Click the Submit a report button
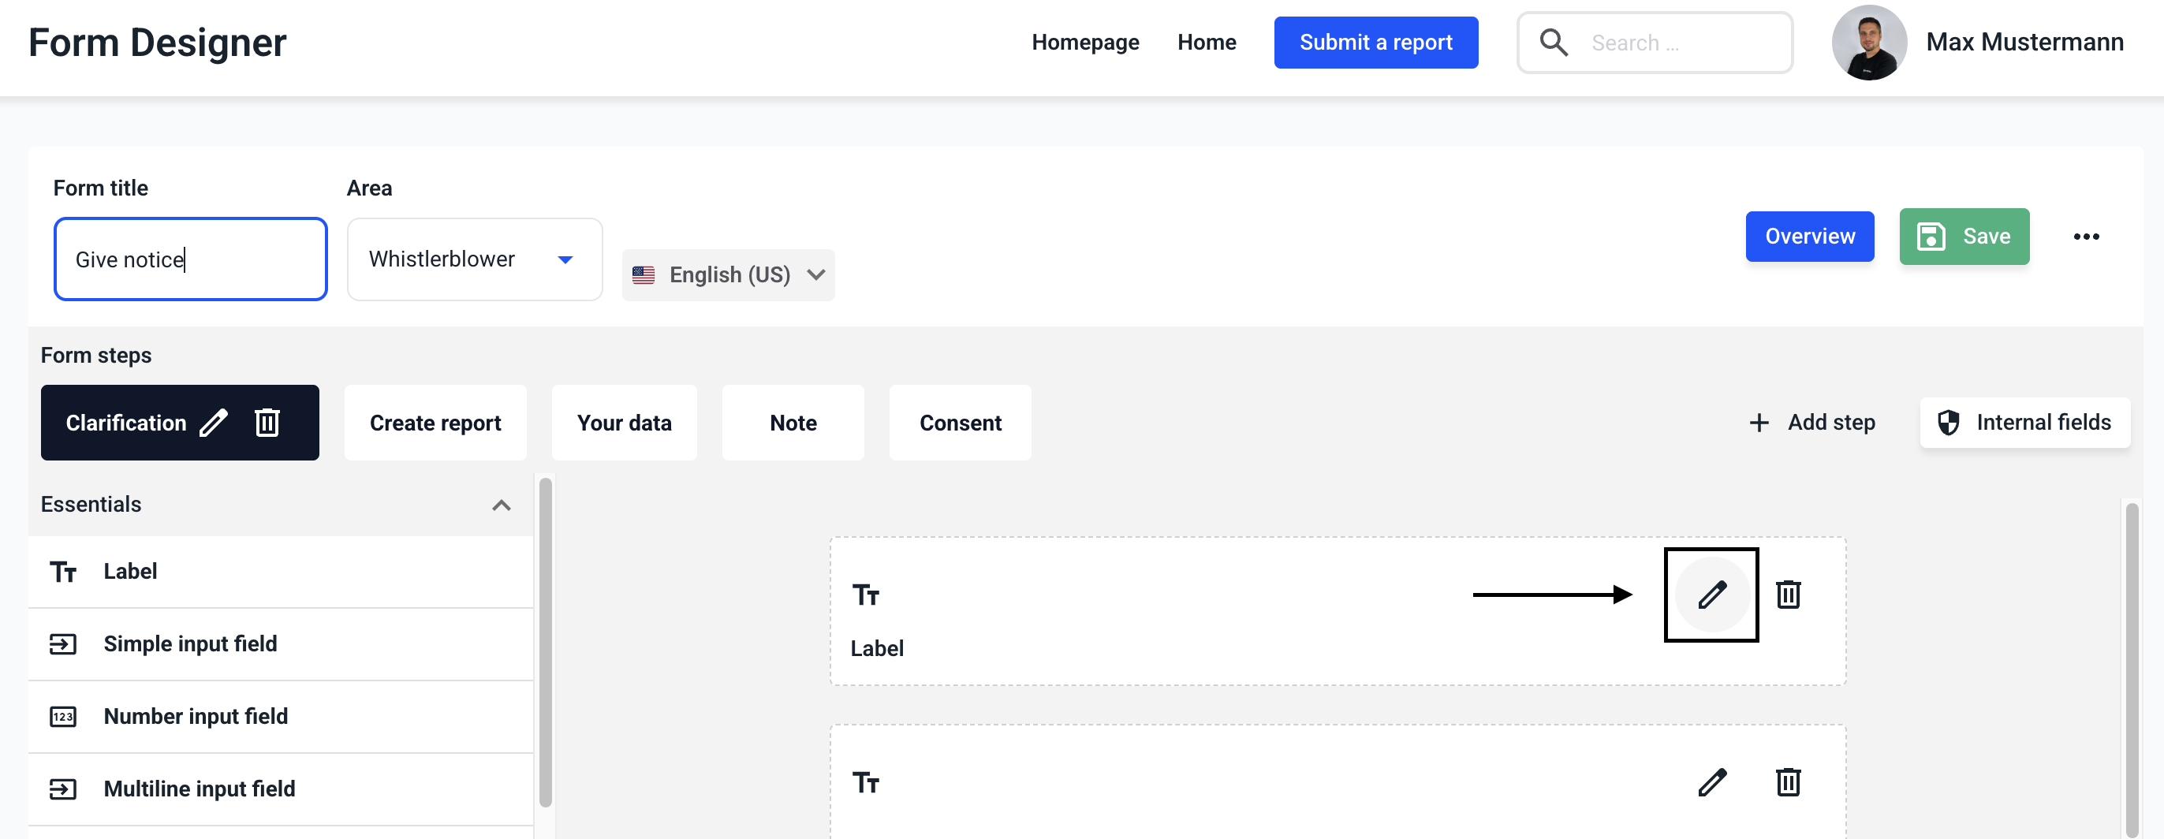Screen dimensions: 2164x839 pos(1375,43)
